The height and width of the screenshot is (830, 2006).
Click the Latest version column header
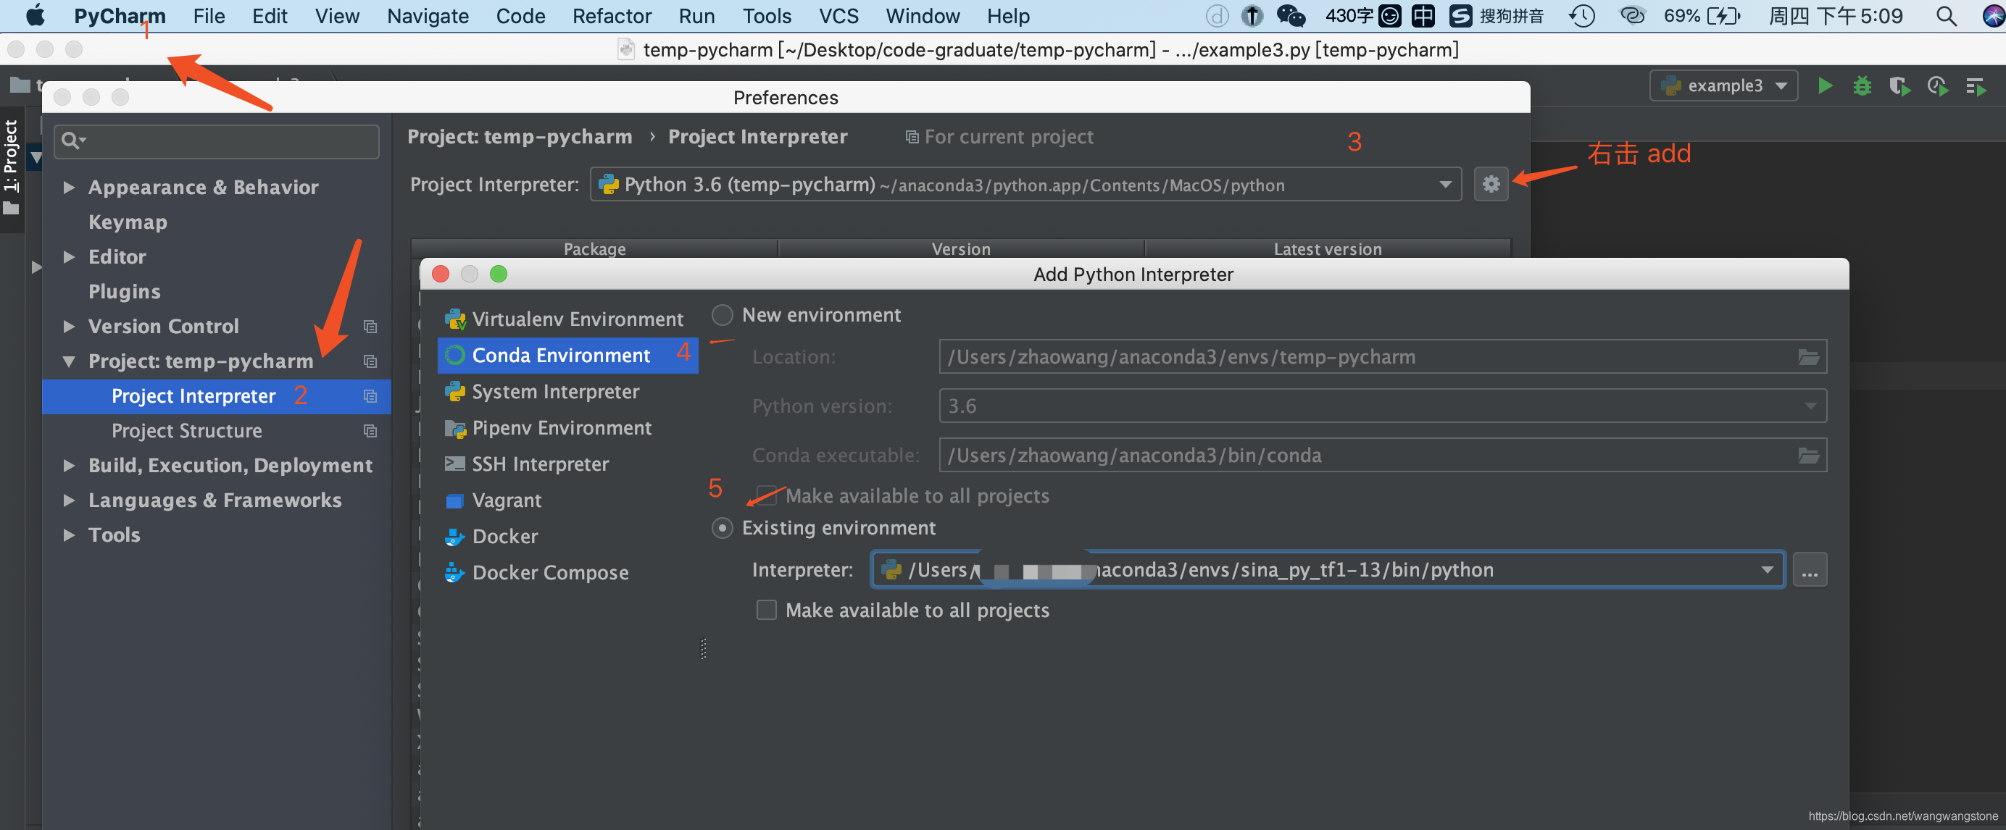point(1328,249)
